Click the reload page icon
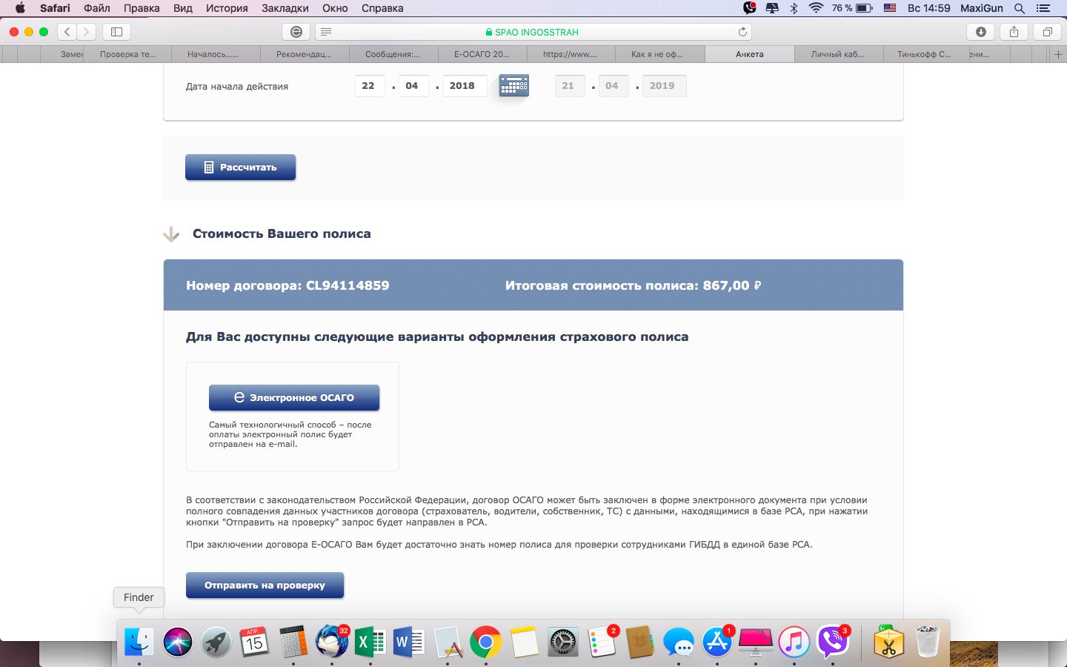The height and width of the screenshot is (667, 1067). (x=742, y=32)
